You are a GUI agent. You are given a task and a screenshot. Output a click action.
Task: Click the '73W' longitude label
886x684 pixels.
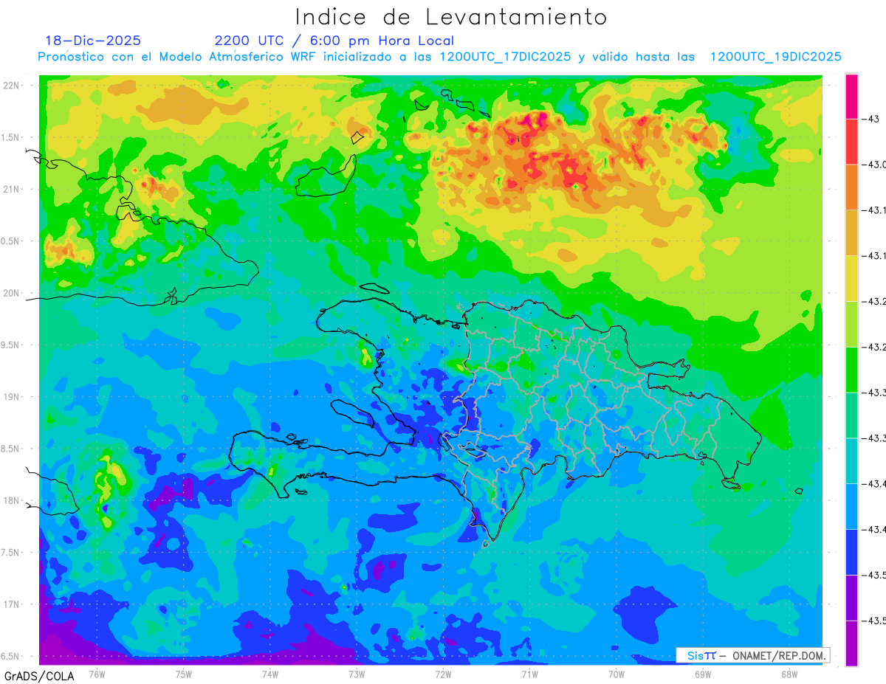click(x=357, y=674)
